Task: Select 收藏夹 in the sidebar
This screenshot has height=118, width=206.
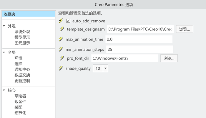Action: (29, 14)
